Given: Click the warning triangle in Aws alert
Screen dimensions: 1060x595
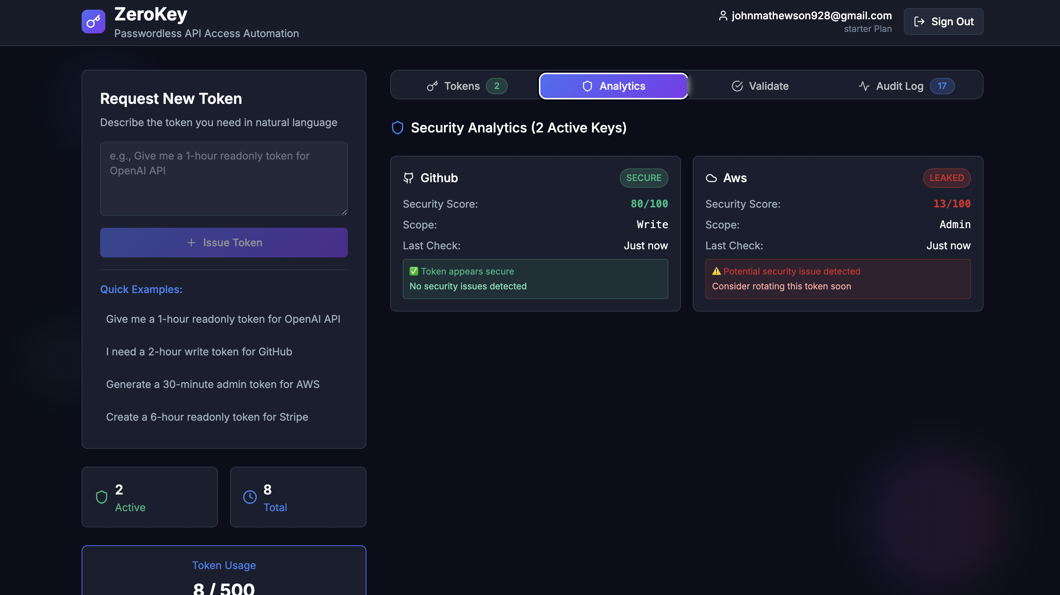Looking at the screenshot, I should click(x=717, y=271).
